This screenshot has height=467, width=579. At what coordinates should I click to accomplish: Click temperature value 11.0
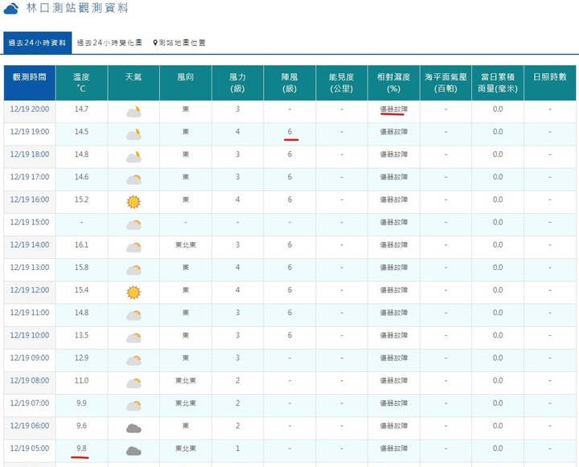click(81, 381)
